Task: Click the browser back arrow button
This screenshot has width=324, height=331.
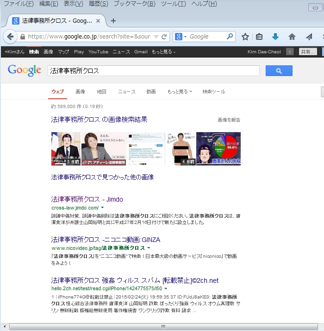Action: (10, 37)
